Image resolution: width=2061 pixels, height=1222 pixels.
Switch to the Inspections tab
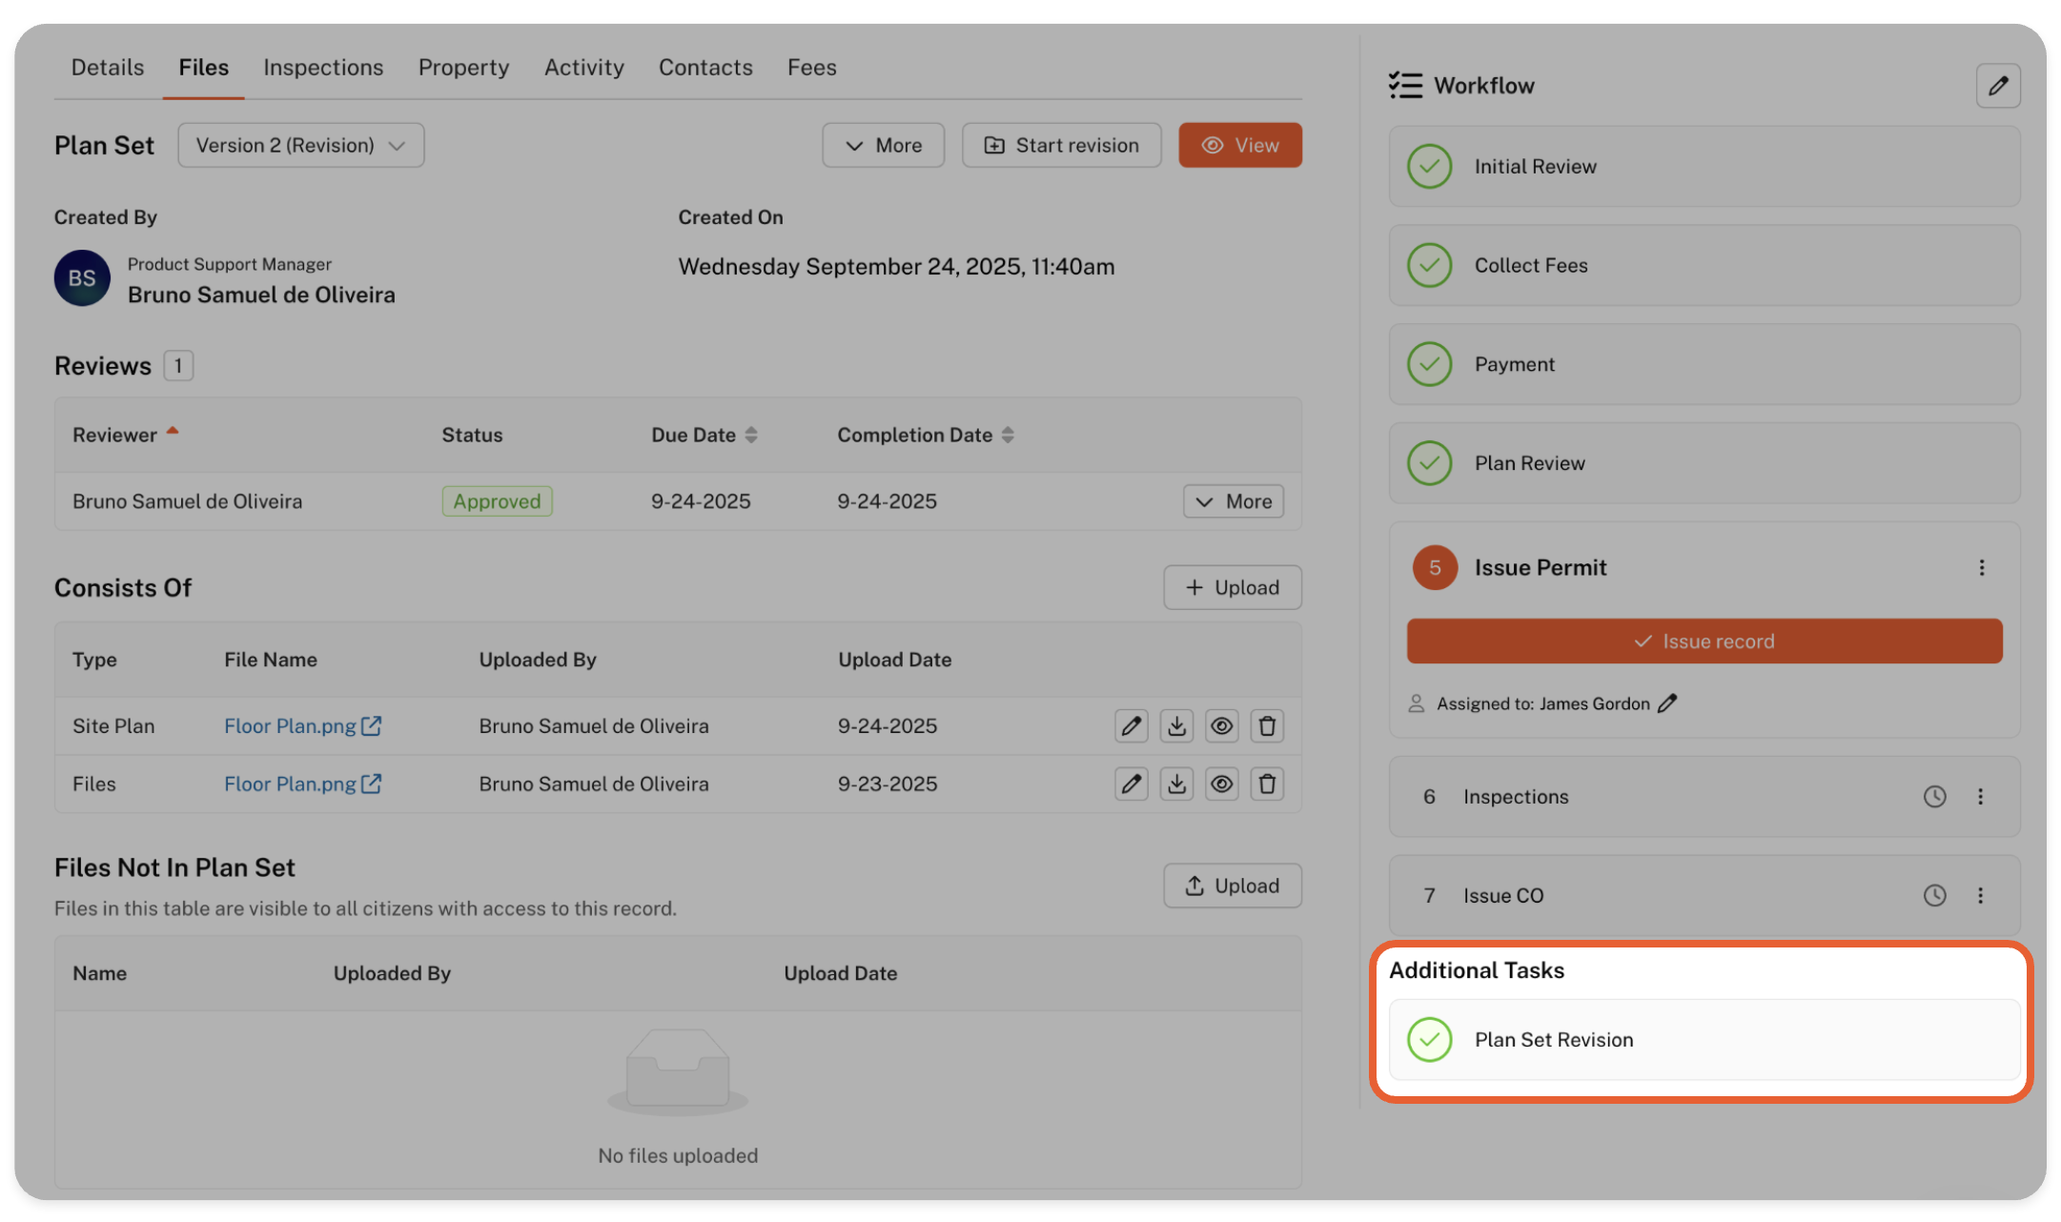click(323, 68)
